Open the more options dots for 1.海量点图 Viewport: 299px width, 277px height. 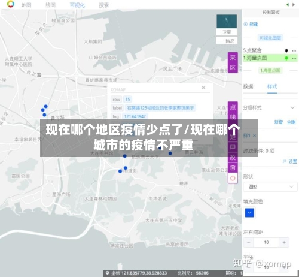click(x=294, y=58)
